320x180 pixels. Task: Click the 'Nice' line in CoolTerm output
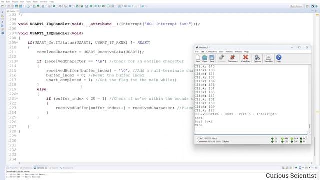(x=198, y=125)
